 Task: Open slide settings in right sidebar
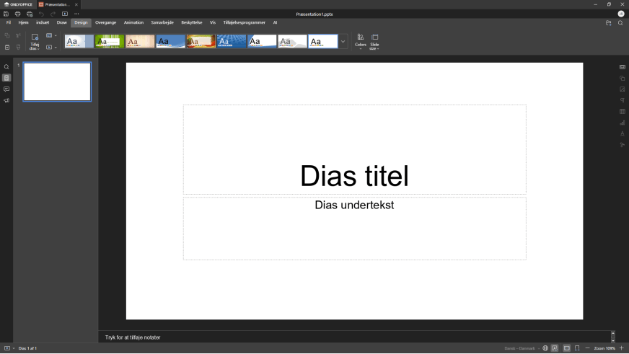pyautogui.click(x=623, y=67)
